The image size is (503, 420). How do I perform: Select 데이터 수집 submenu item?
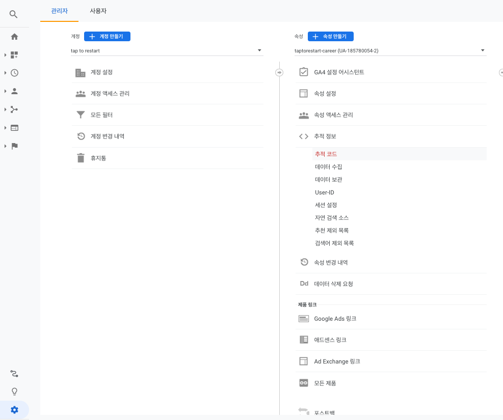pos(329,167)
